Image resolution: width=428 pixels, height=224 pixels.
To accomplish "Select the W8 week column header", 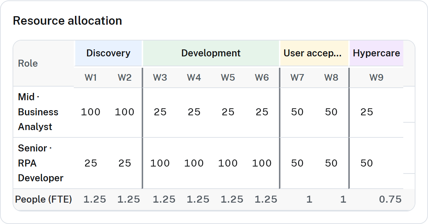I will click(331, 78).
